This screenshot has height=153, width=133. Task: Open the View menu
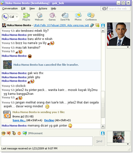32,9
